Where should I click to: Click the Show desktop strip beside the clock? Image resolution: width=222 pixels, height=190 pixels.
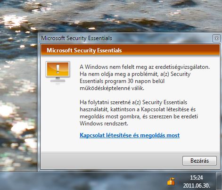tap(219, 181)
